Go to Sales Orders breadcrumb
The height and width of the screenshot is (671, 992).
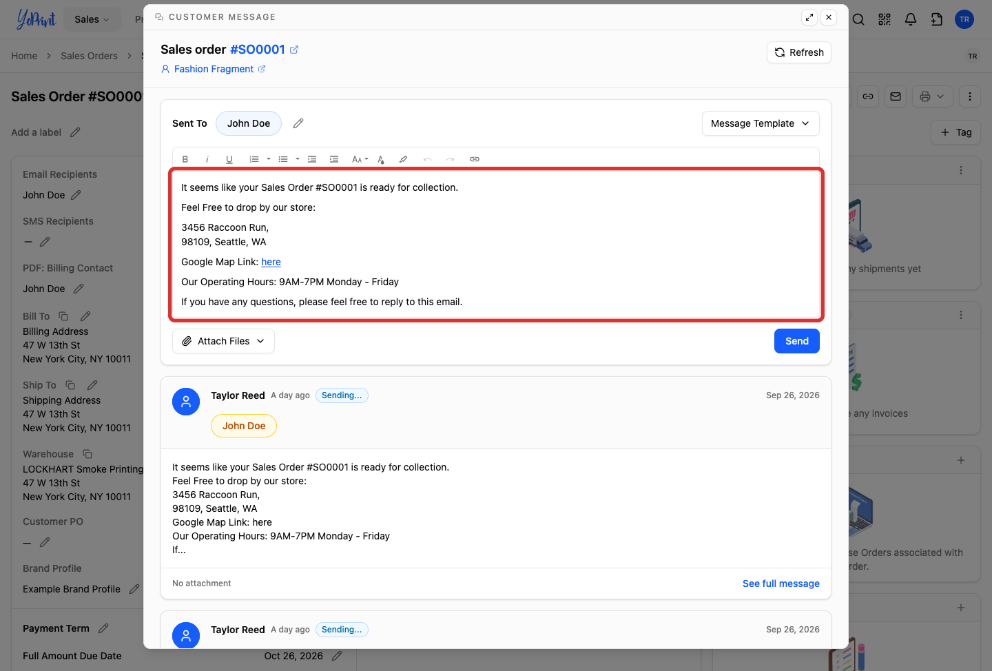point(89,56)
